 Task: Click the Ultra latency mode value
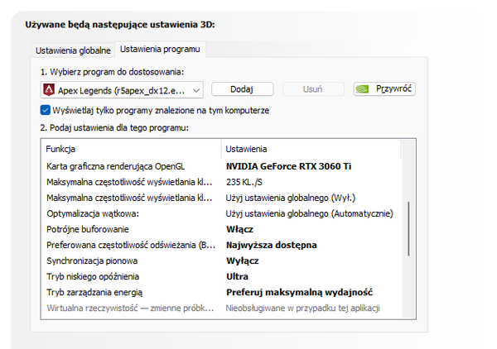tap(237, 276)
